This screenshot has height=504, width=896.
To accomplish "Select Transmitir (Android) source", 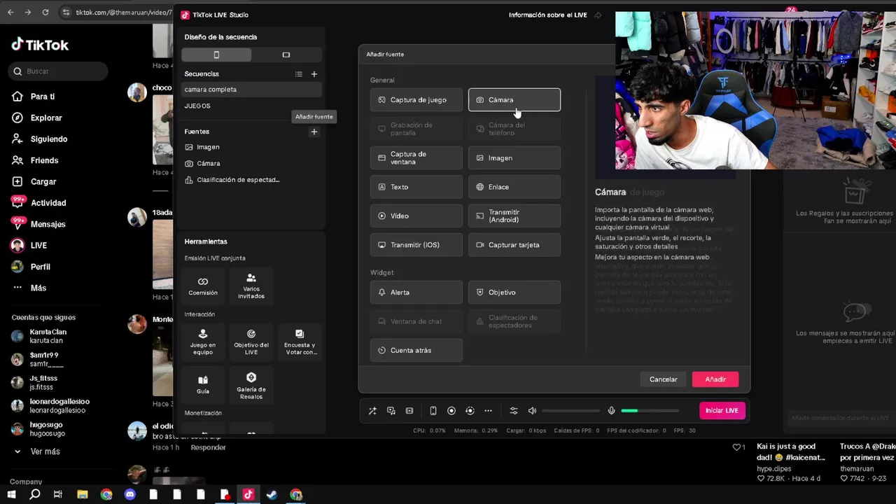I will click(514, 216).
